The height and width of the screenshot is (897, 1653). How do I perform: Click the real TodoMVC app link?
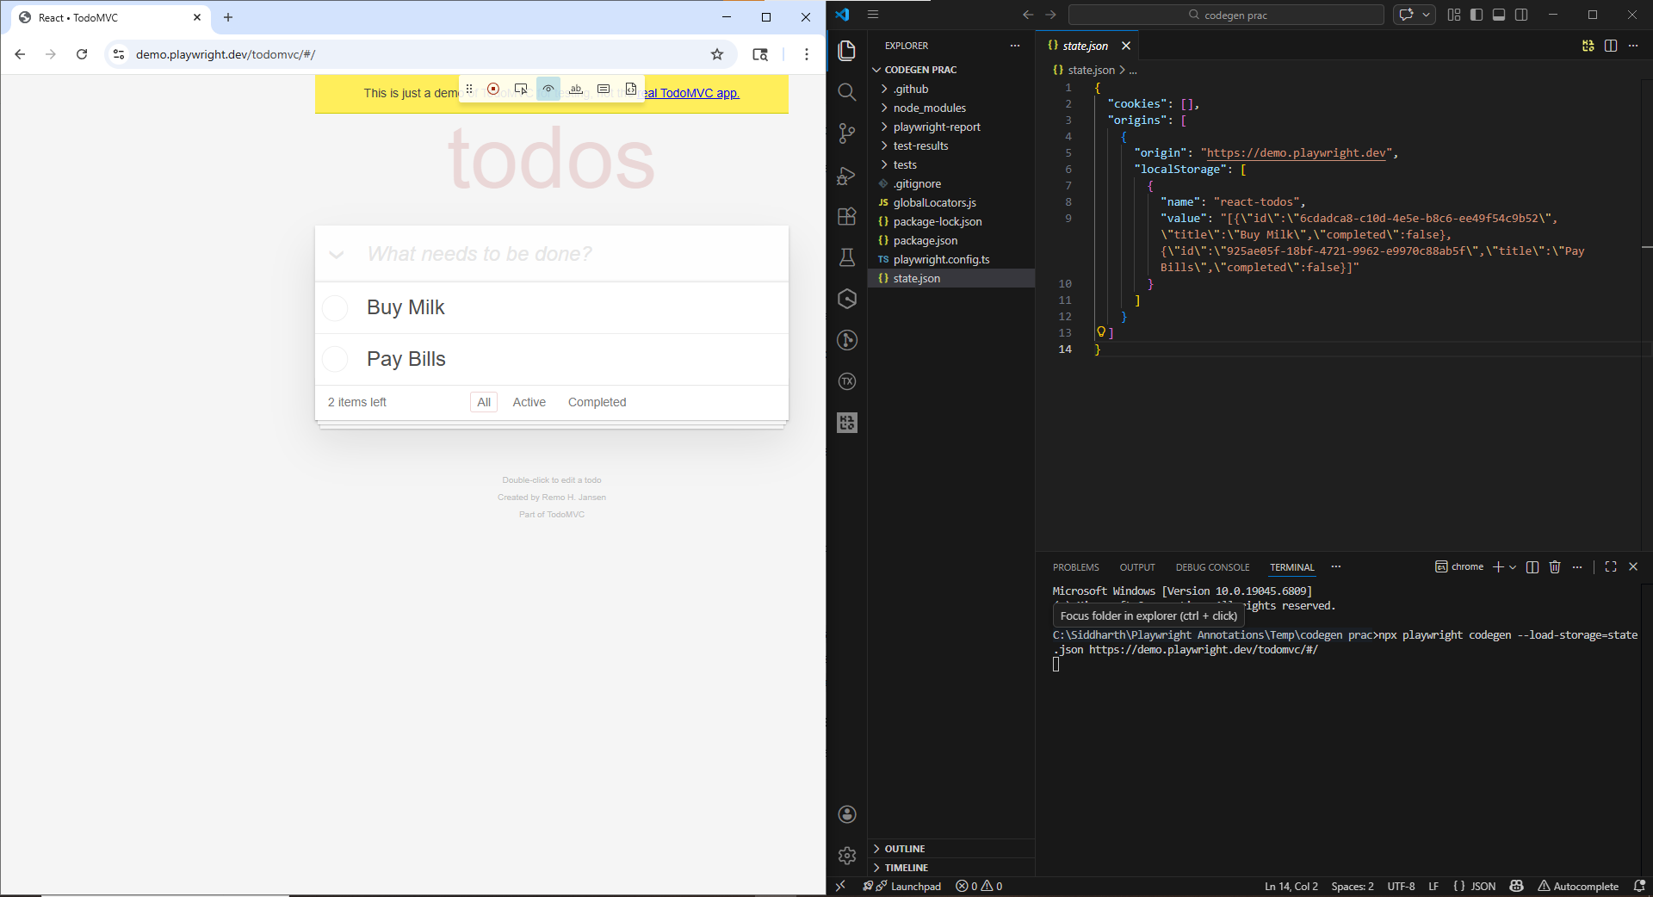tap(691, 93)
